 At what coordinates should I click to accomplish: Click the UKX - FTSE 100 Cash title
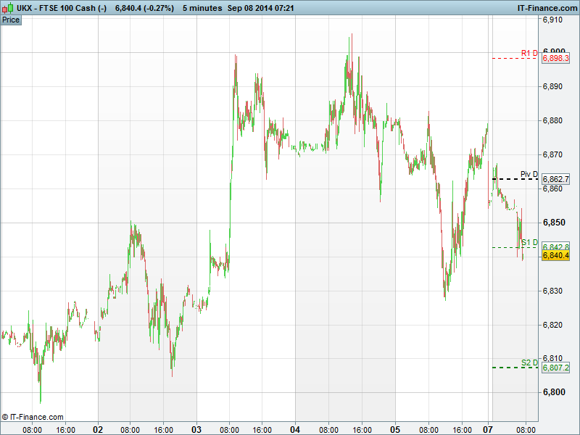62,7
